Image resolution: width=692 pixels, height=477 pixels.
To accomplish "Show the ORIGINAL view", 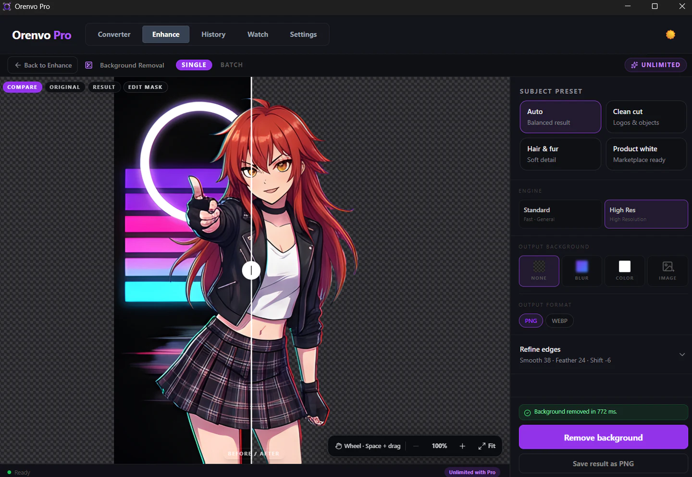I will point(65,87).
